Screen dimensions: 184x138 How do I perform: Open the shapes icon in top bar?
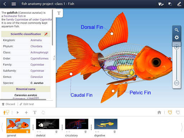click(x=161, y=4)
